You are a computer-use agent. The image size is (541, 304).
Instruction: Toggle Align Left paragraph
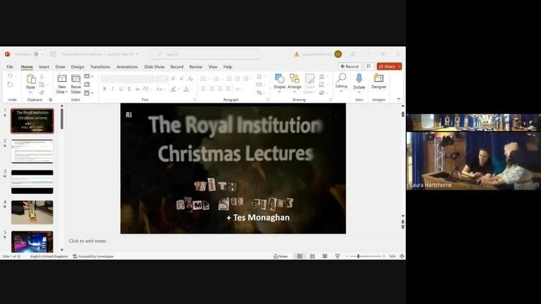tap(203, 89)
